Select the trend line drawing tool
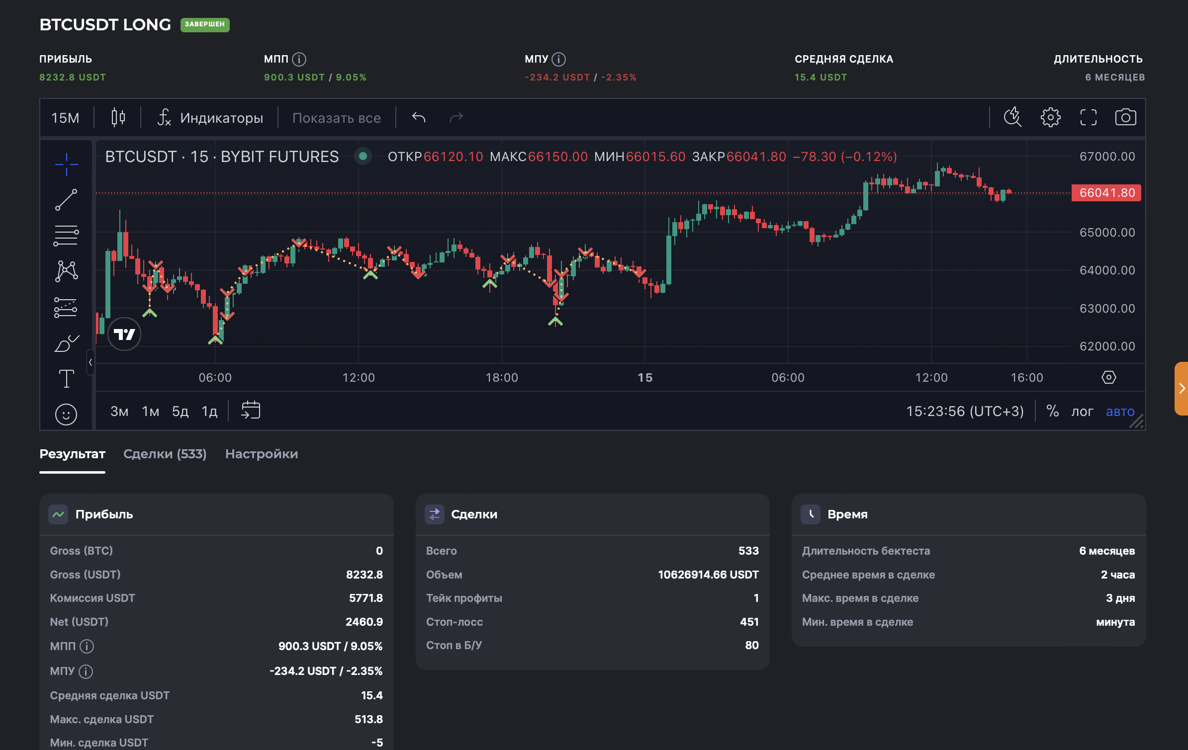 pos(67,200)
